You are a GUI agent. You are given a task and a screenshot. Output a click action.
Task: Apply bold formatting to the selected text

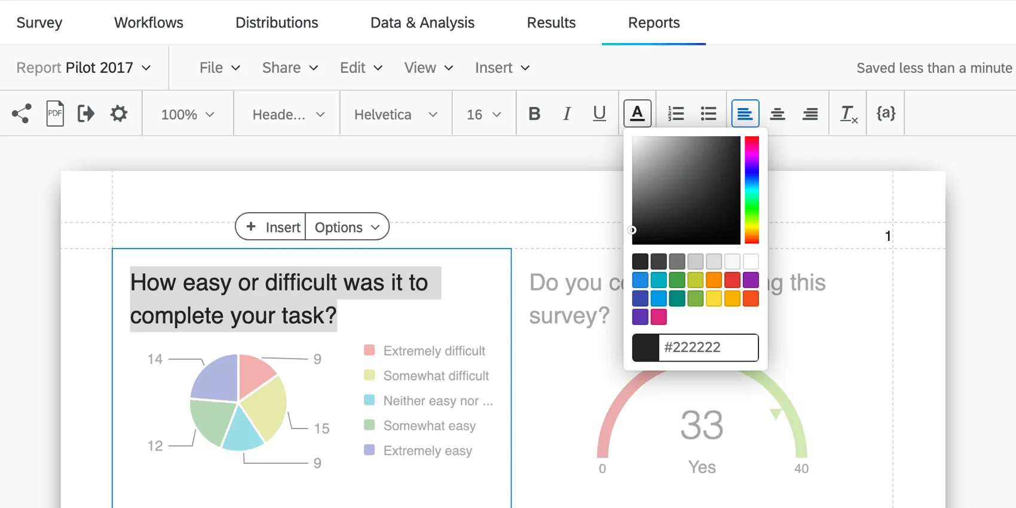click(x=534, y=114)
